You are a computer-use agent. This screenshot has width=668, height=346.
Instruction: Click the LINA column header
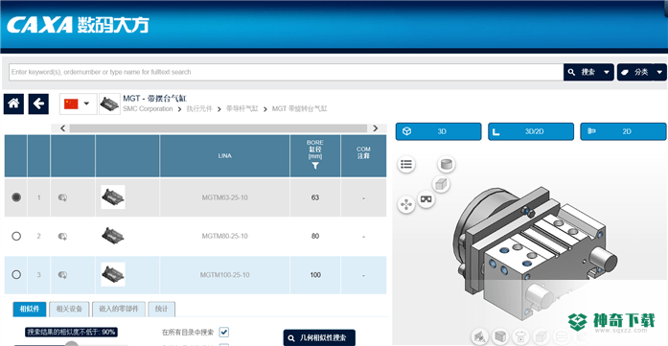click(x=224, y=156)
